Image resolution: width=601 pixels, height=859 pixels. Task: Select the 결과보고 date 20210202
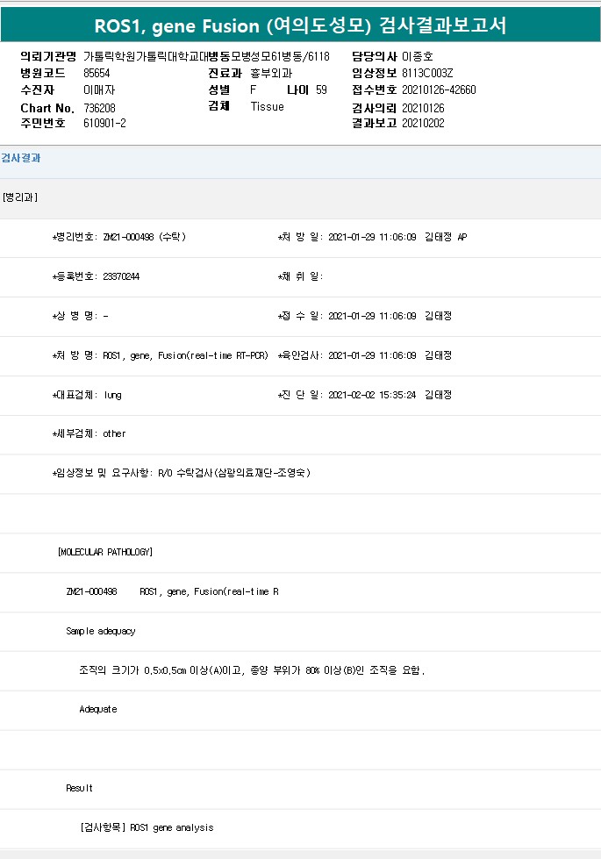pyautogui.click(x=423, y=124)
